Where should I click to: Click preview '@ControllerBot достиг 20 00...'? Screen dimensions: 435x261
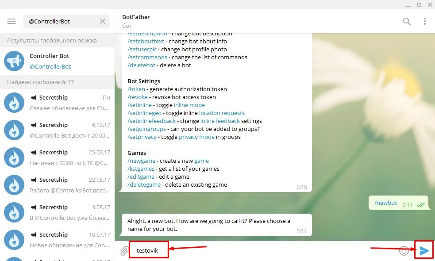69,136
